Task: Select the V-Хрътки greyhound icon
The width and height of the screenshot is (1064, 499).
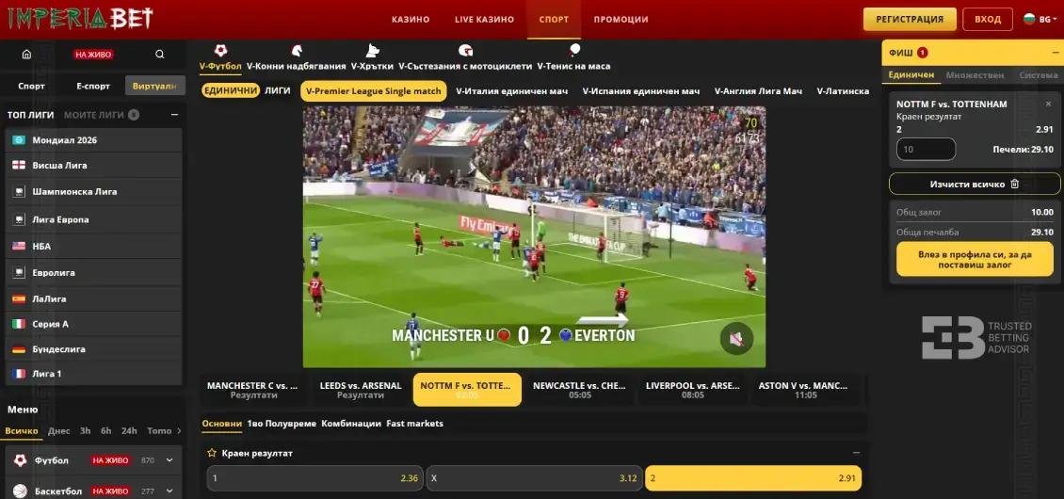Action: tap(372, 50)
